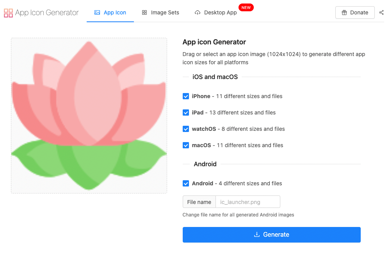Click the 'File name' label
The image size is (390, 255).
[x=199, y=202]
